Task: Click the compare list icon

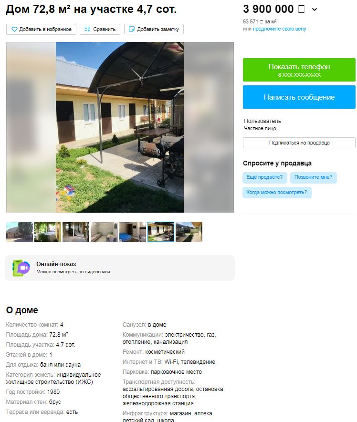Action: (x=87, y=30)
